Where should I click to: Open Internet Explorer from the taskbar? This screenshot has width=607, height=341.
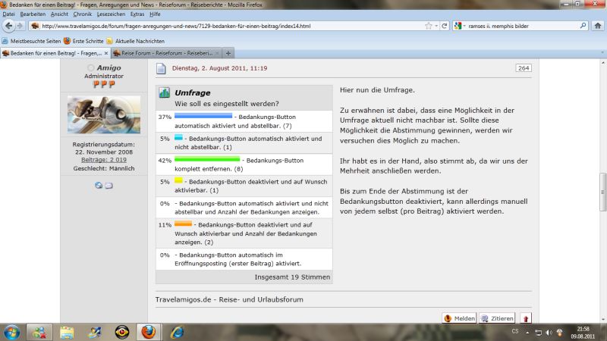[x=178, y=332]
